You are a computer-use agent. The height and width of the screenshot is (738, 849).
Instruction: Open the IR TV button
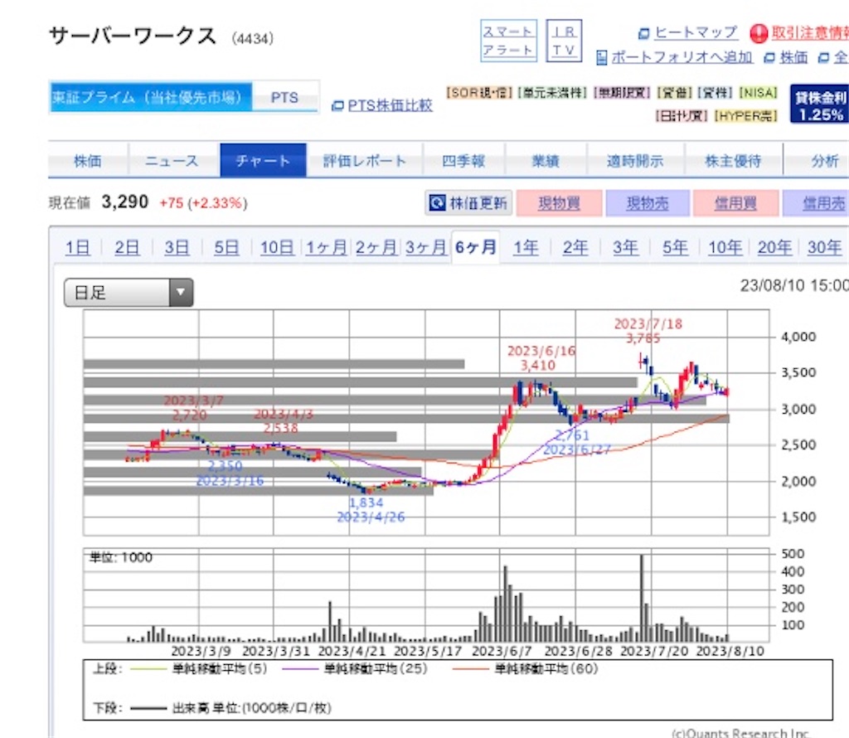click(564, 41)
